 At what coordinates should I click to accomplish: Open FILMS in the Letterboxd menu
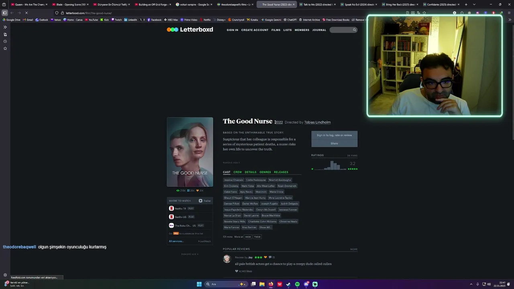[276, 30]
